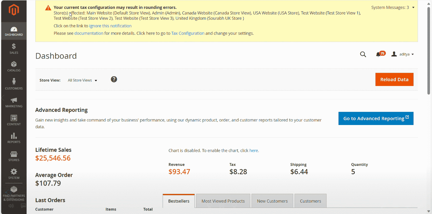Open the Content sidebar section
This screenshot has width=432, height=214.
pyautogui.click(x=14, y=120)
